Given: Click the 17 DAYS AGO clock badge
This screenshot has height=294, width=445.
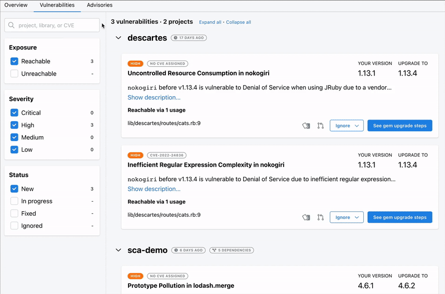Looking at the screenshot, I should tap(189, 38).
